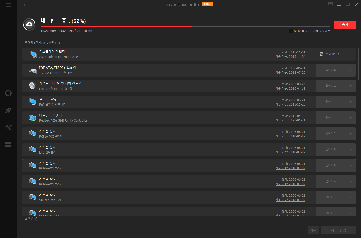Click the back arrow icon

pos(26,5)
